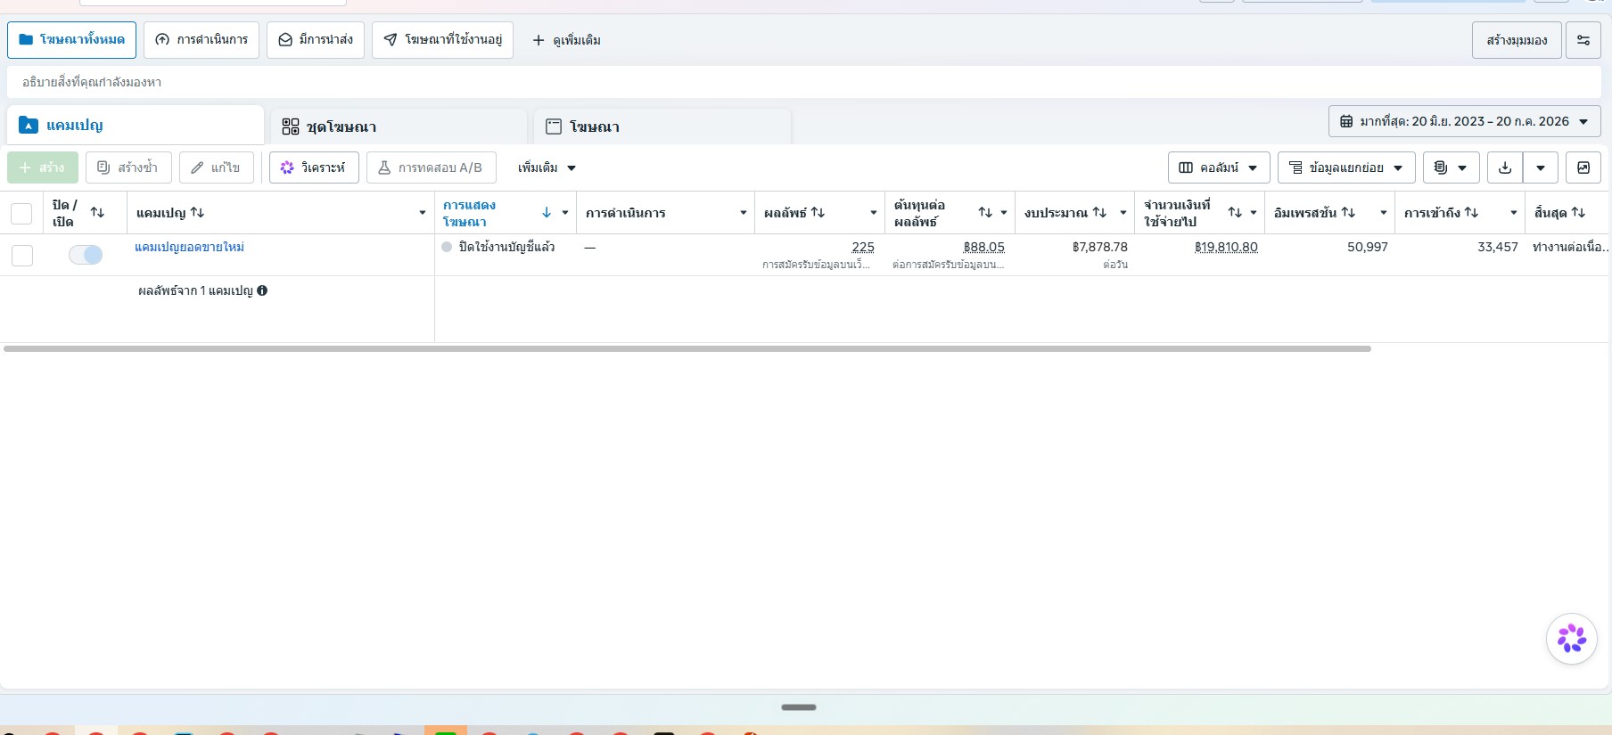This screenshot has width=1612, height=735.
Task: Open the แคมเปญยอดขายใหม่ campaign link
Action: (x=189, y=247)
